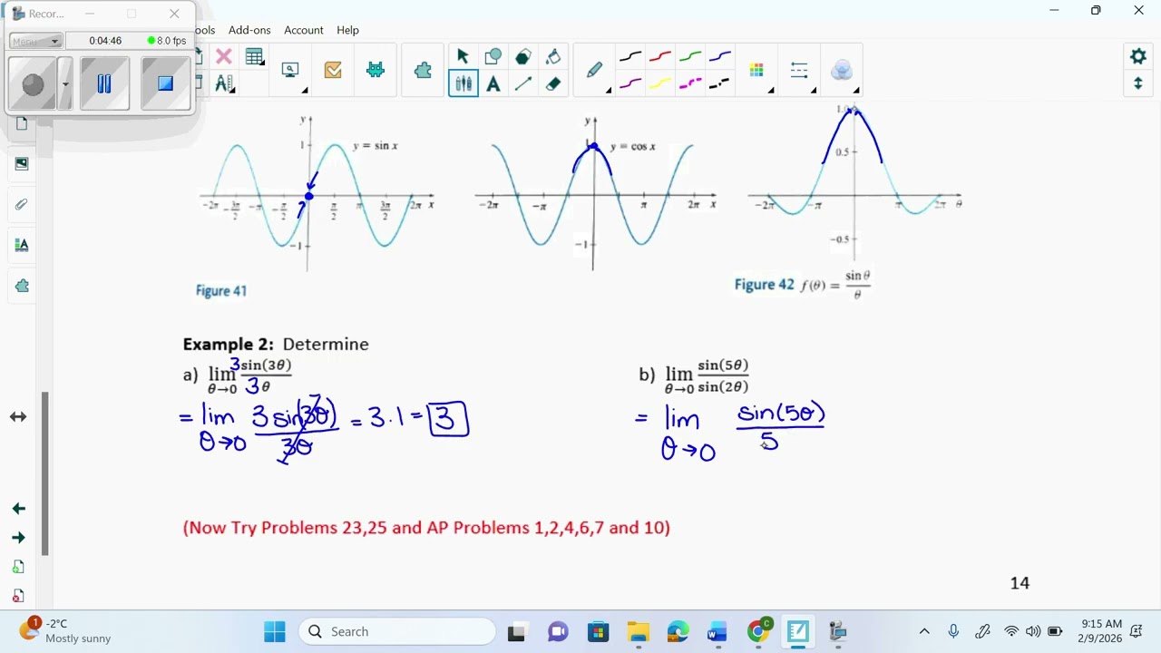This screenshot has height=653, width=1161.
Task: Open the puzzle piece add-ons icon
Action: coord(423,70)
